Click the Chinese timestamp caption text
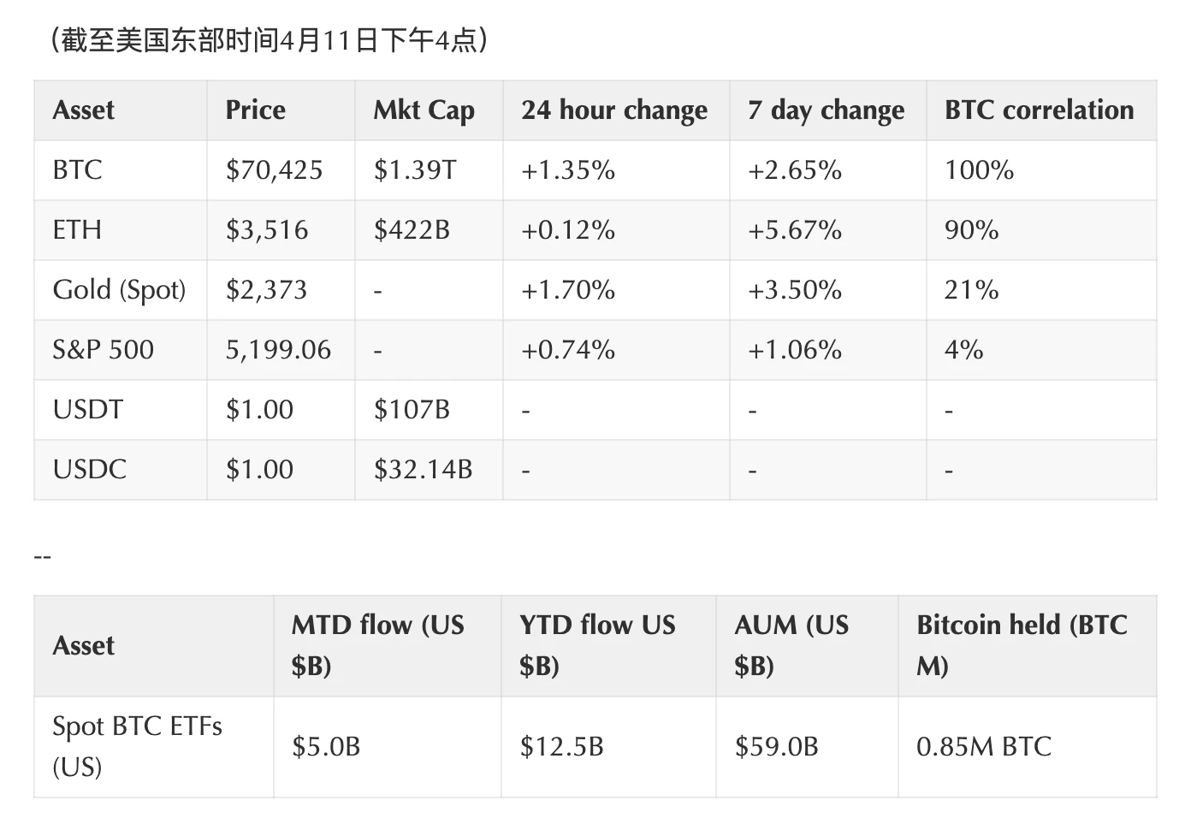This screenshot has width=1179, height=824. (270, 40)
